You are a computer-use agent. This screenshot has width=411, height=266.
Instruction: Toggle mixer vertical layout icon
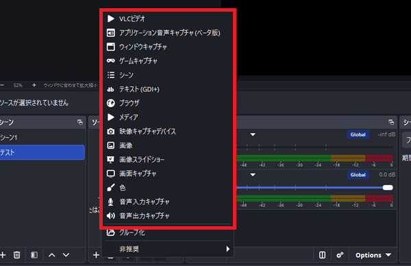coord(322,255)
